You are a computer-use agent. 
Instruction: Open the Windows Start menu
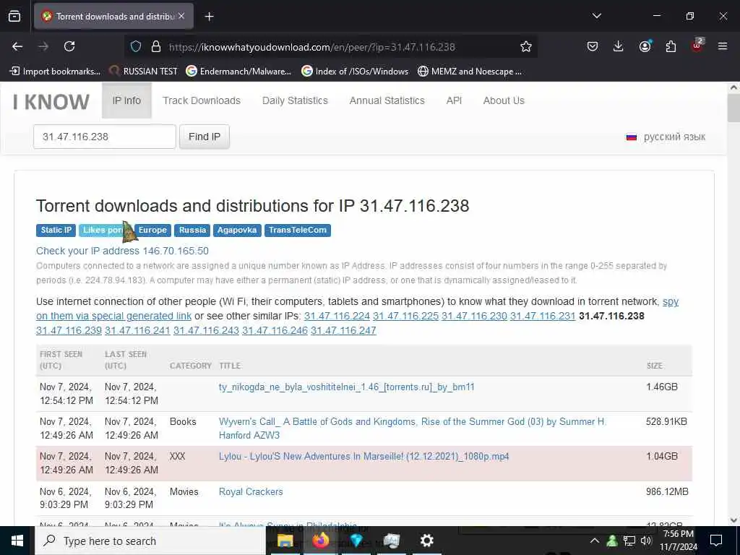coord(17,541)
